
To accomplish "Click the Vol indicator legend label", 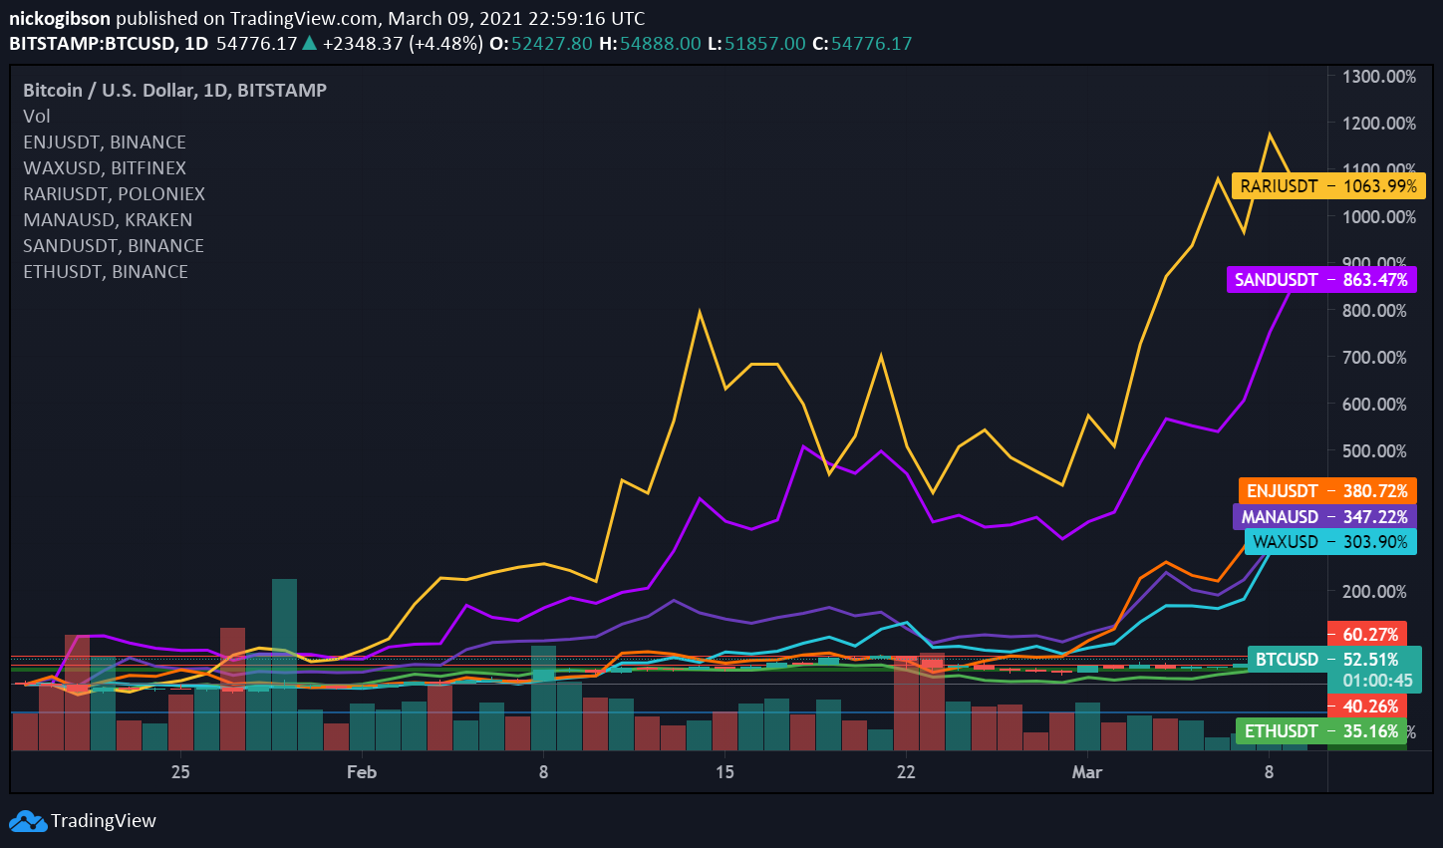I will click(37, 117).
